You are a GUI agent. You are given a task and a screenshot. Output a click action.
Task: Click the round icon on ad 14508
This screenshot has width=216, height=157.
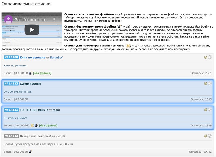pos(210,57)
